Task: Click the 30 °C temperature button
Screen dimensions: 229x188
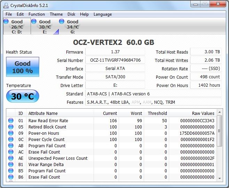Action: 23,96
